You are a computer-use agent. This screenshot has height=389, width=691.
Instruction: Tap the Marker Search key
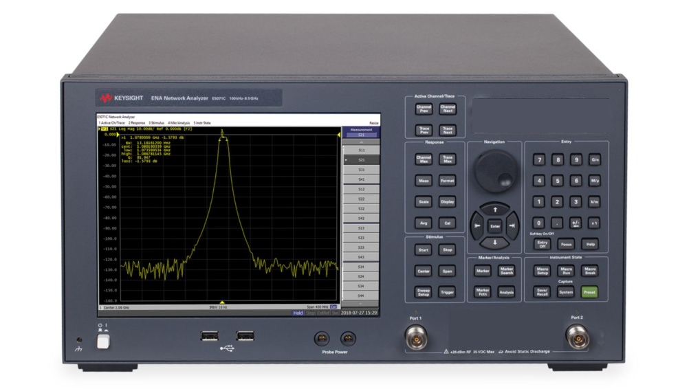pyautogui.click(x=507, y=271)
